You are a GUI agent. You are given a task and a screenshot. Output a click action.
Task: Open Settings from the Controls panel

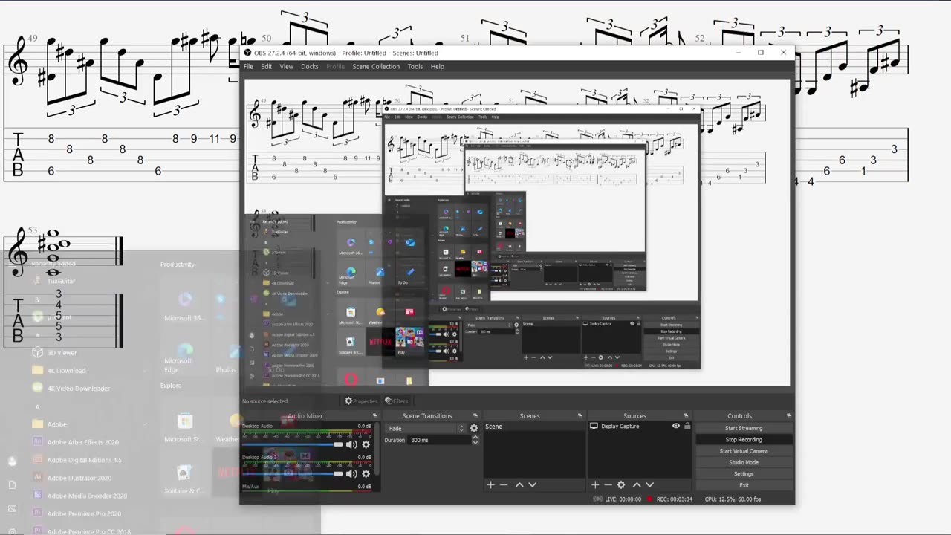tap(744, 474)
